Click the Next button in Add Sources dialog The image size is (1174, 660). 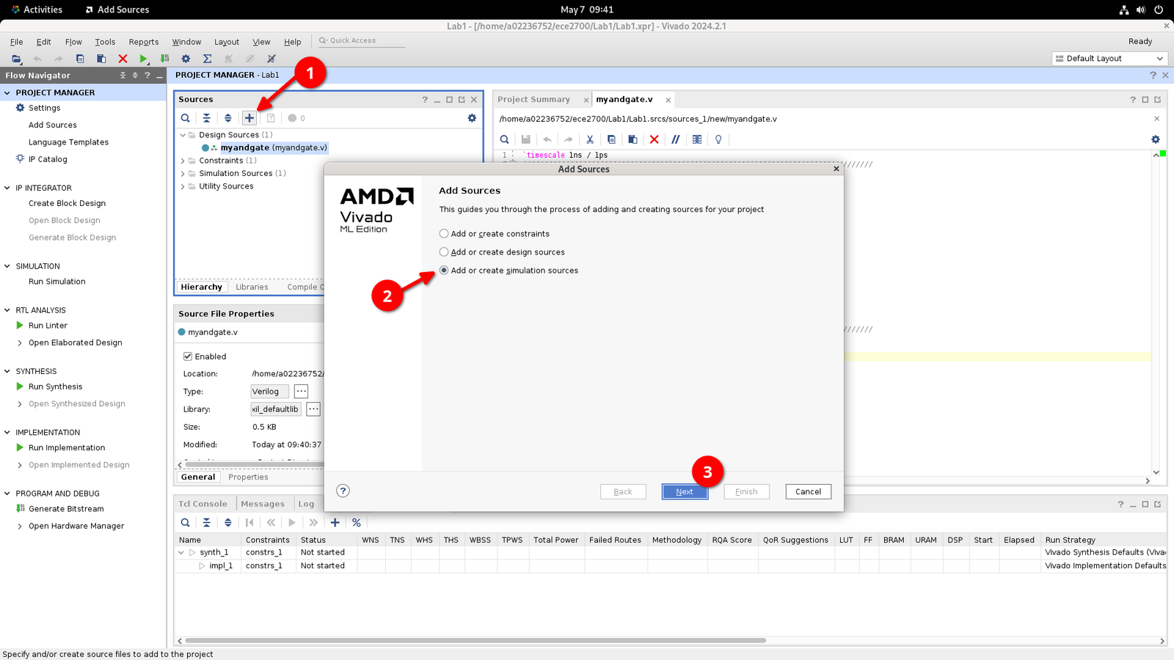pyautogui.click(x=685, y=492)
